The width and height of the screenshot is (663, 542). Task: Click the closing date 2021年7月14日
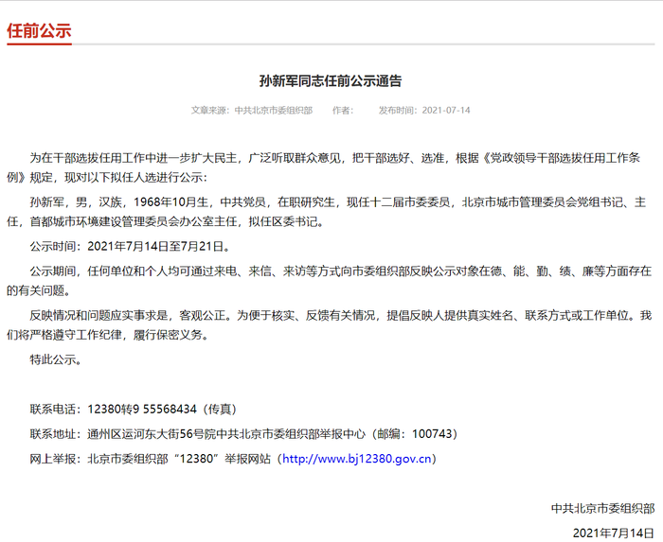(614, 533)
